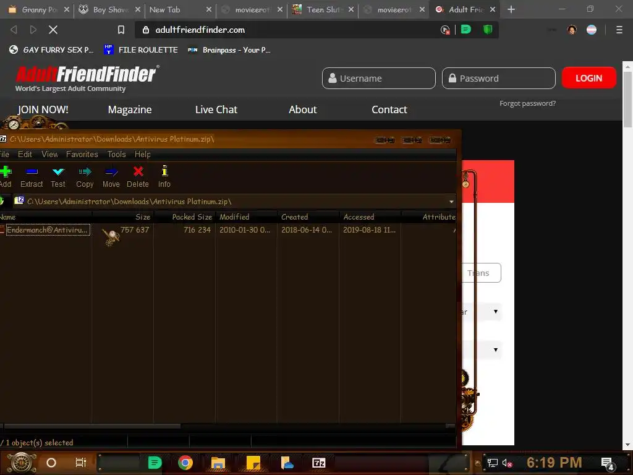The height and width of the screenshot is (475, 633).
Task: Open Chrome from the taskbar
Action: 185,463
